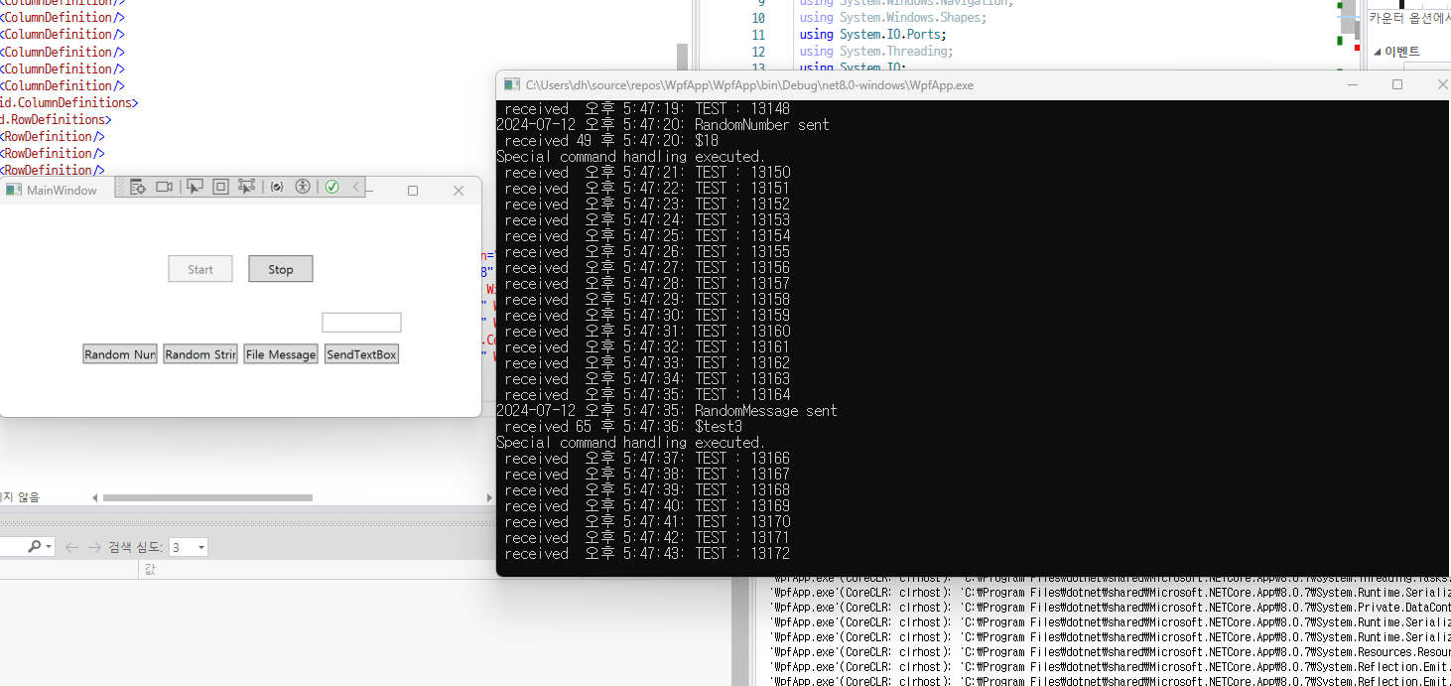Click line number 11 in code editor
The image size is (1451, 686).
[758, 35]
